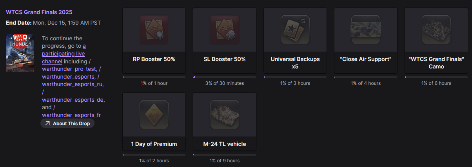The image size is (472, 167).
Task: Open the WTCS Grand Finals 2025 campaign title
Action: coord(39,12)
